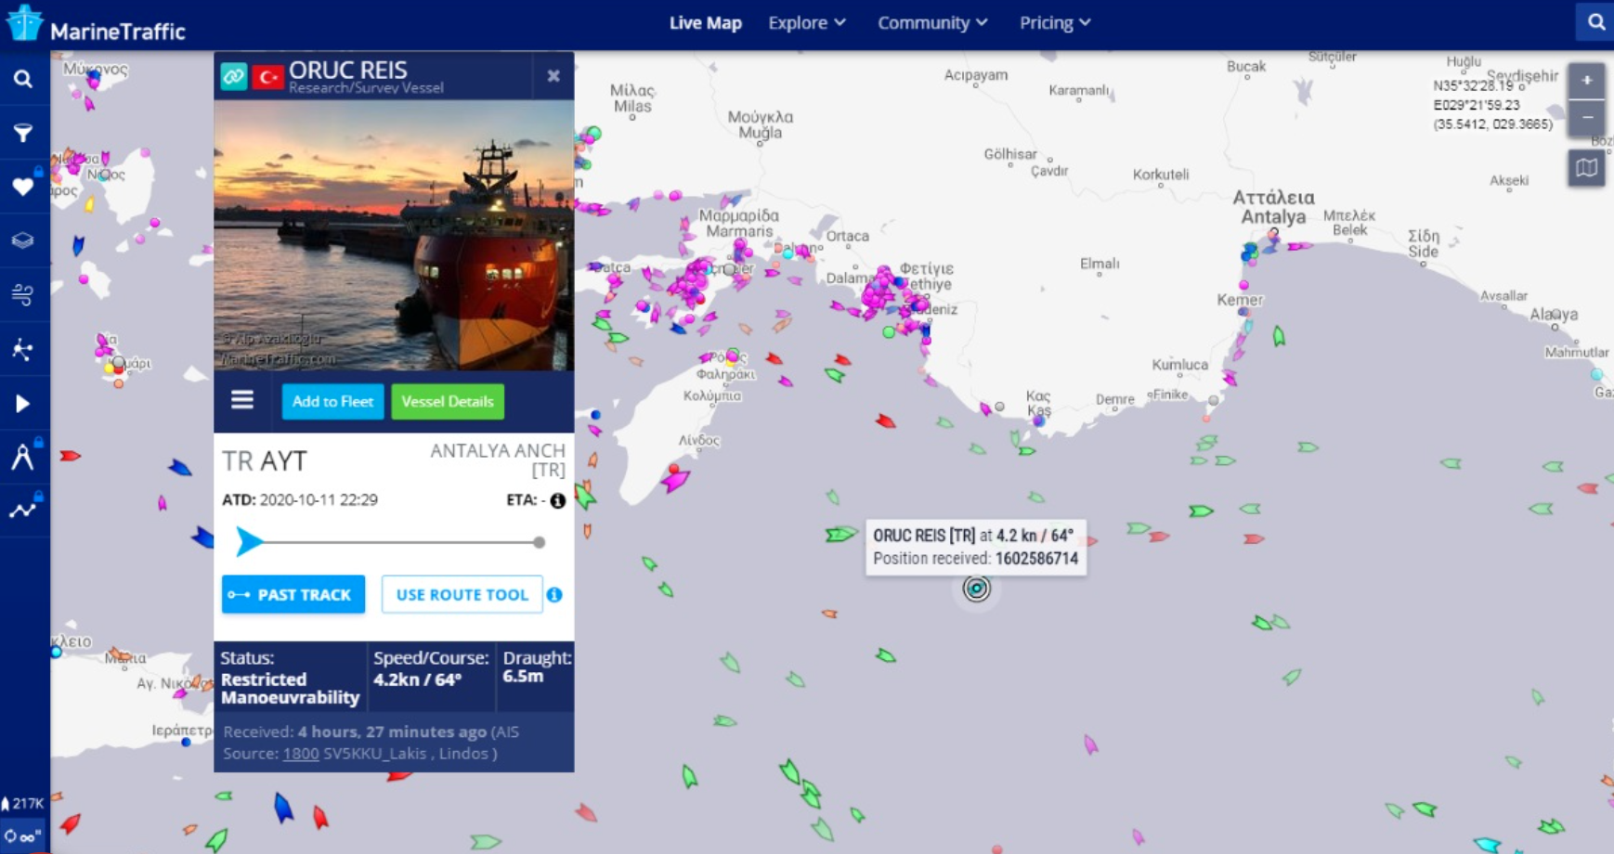The width and height of the screenshot is (1614, 854).
Task: Open Vessel Details for ORUC REIS
Action: [448, 402]
